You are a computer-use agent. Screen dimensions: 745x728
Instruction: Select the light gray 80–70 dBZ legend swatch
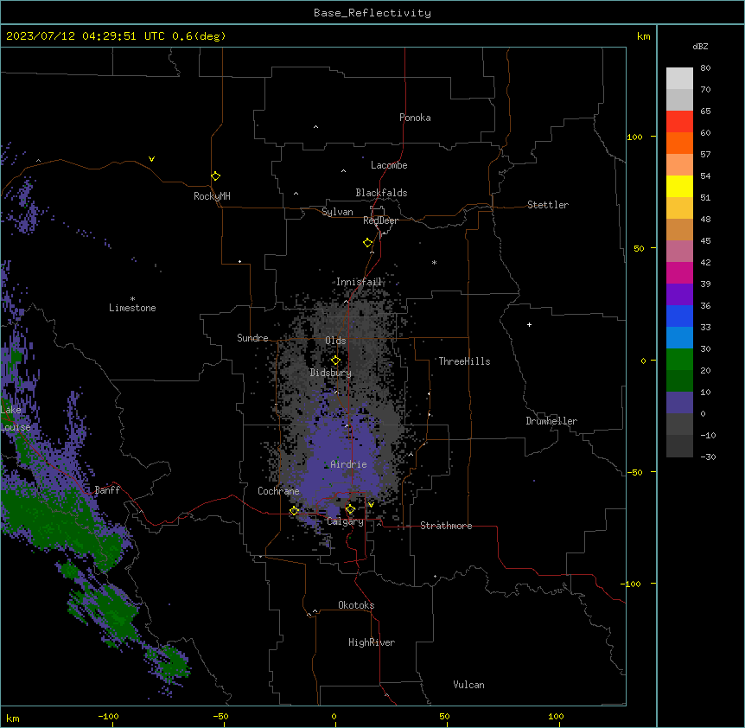[679, 78]
